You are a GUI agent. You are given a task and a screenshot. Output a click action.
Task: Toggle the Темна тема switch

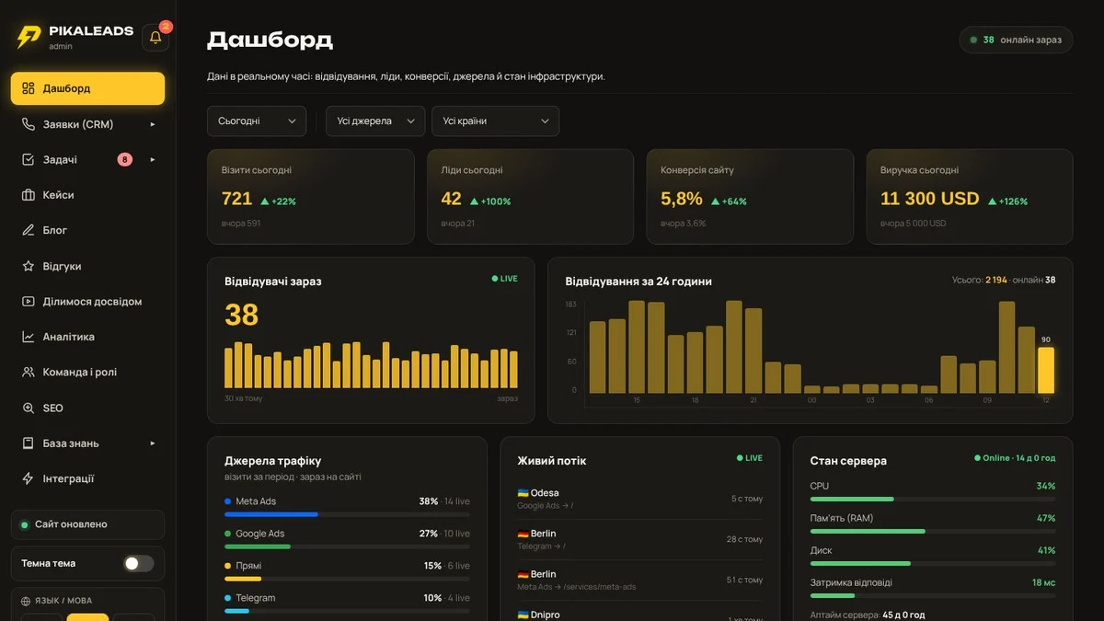click(139, 563)
